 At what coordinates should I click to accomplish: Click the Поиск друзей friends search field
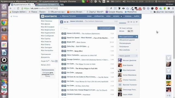click(x=128, y=56)
